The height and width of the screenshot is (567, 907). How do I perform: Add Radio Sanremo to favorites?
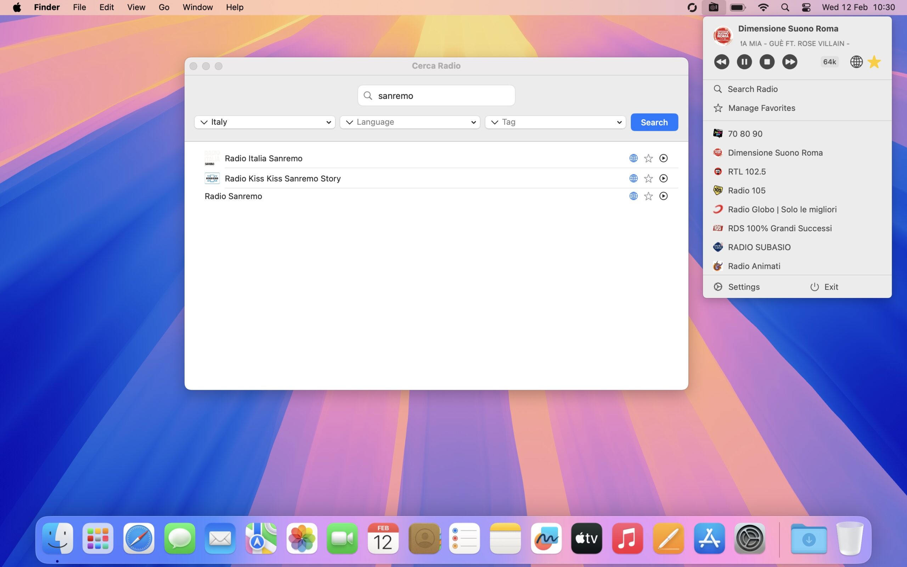[648, 196]
